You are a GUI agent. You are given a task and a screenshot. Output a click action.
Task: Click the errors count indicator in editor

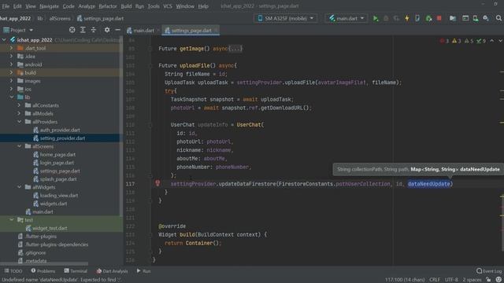(x=445, y=41)
